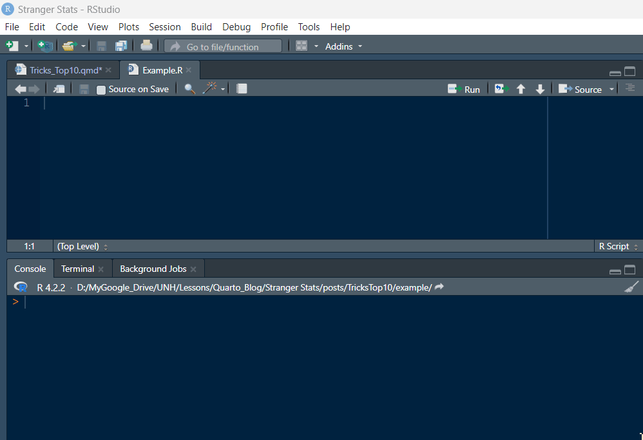The height and width of the screenshot is (440, 643).
Task: Go forward to next source location
Action: tap(34, 89)
